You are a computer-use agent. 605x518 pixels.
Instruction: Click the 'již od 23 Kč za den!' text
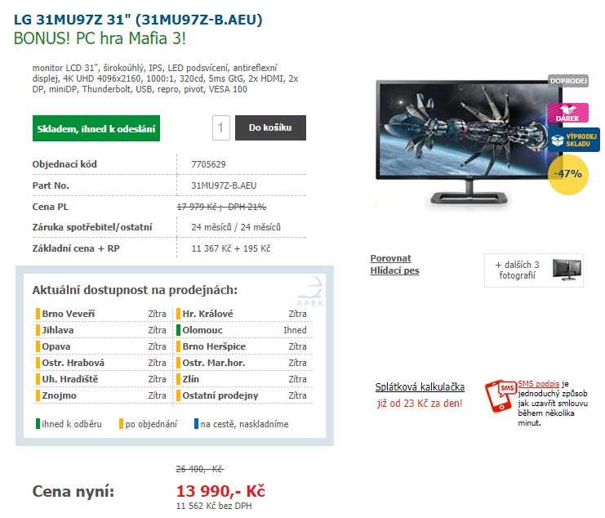point(420,404)
